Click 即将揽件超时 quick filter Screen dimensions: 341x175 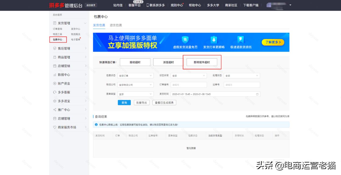click(202, 62)
